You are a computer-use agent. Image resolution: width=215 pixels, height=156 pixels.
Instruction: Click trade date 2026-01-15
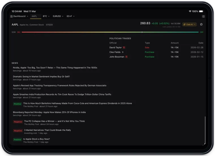coord(197,57)
